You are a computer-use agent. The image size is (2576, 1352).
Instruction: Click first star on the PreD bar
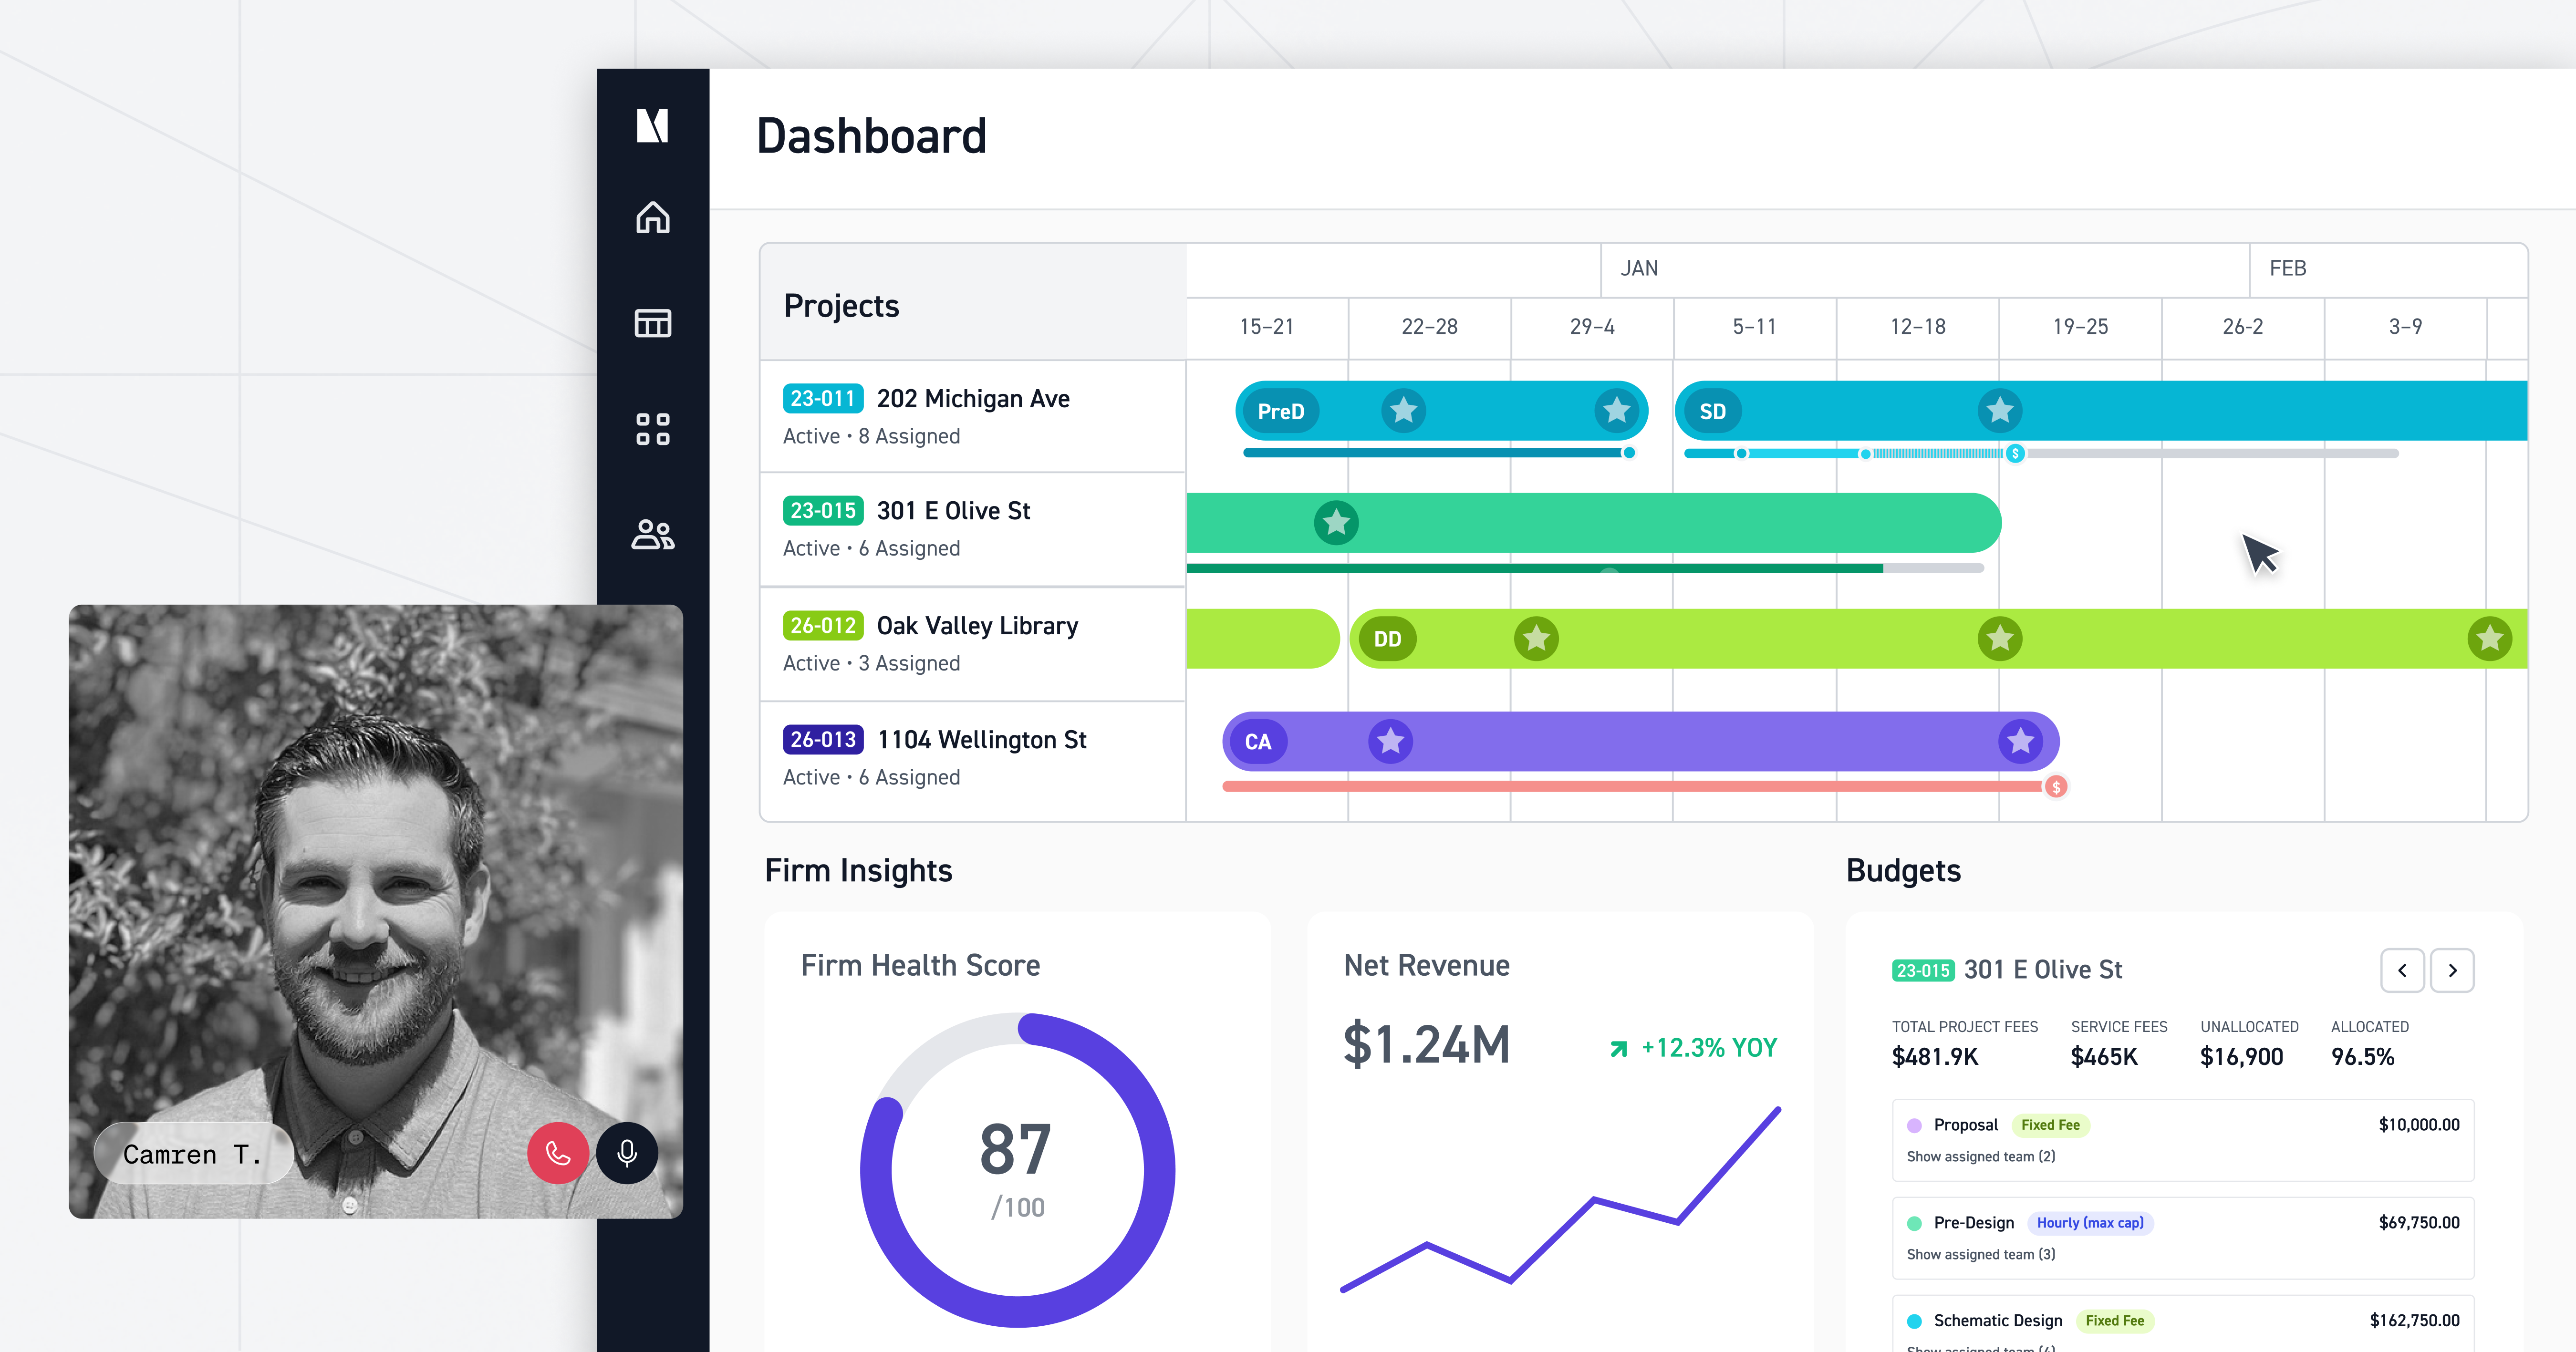click(1403, 410)
